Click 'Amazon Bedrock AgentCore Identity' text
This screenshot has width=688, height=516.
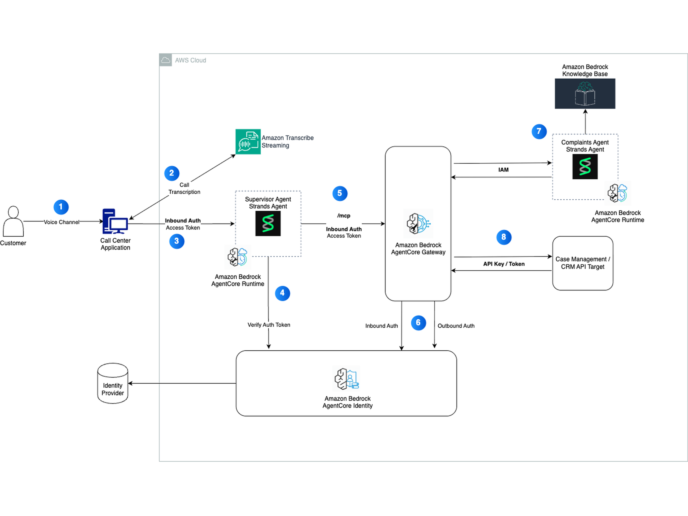[348, 402]
